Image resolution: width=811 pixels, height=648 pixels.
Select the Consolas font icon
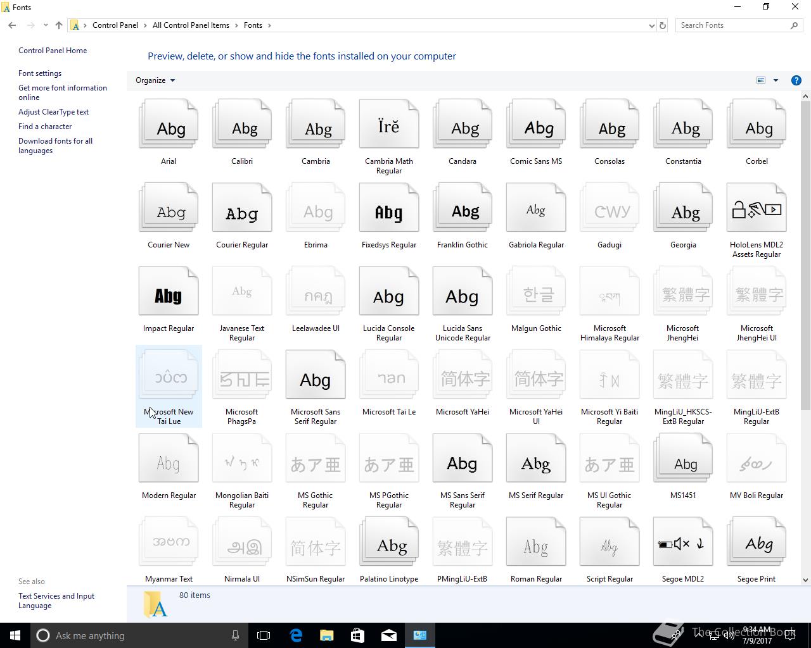pos(610,124)
